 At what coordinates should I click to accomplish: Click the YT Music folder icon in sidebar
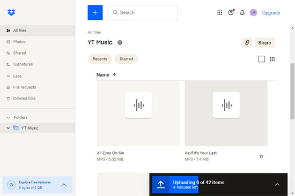tap(16, 128)
